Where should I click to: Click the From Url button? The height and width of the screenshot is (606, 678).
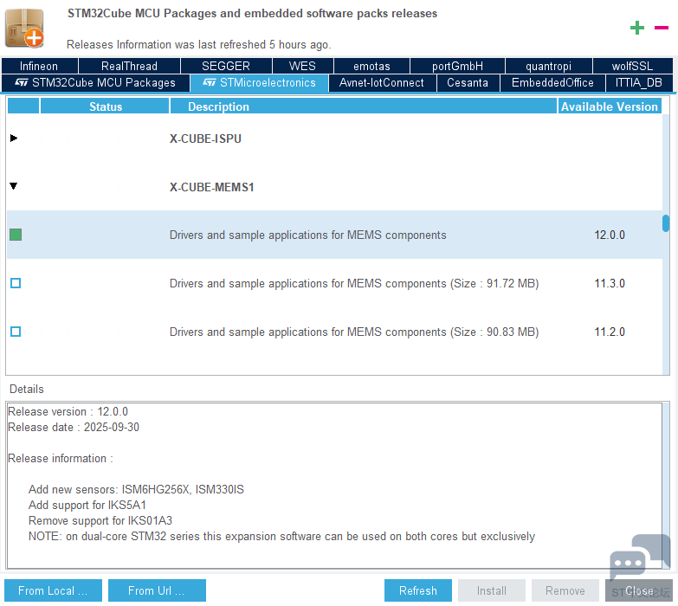(157, 590)
